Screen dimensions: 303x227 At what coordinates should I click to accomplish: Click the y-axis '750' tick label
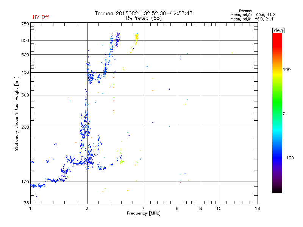coord(25,24)
